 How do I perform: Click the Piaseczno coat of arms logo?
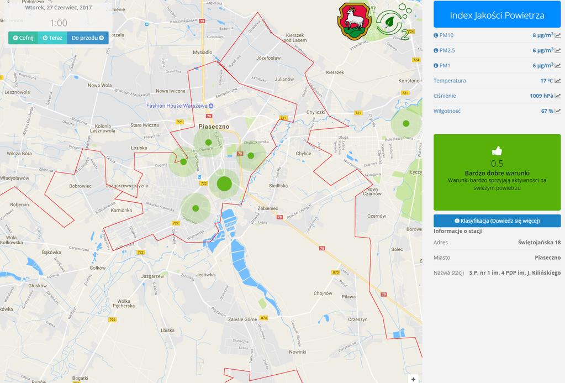[354, 21]
